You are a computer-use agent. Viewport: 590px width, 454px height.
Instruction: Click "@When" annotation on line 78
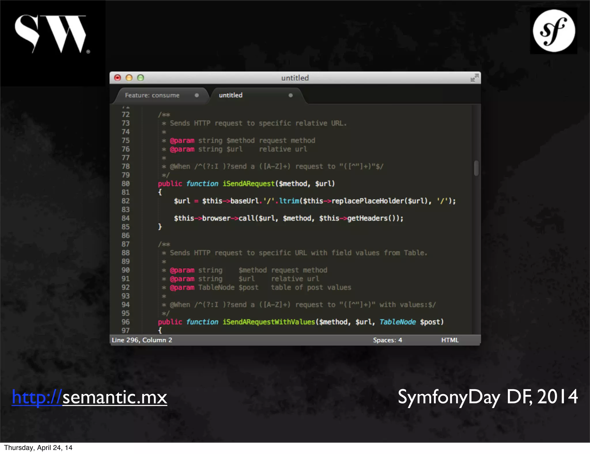180,167
